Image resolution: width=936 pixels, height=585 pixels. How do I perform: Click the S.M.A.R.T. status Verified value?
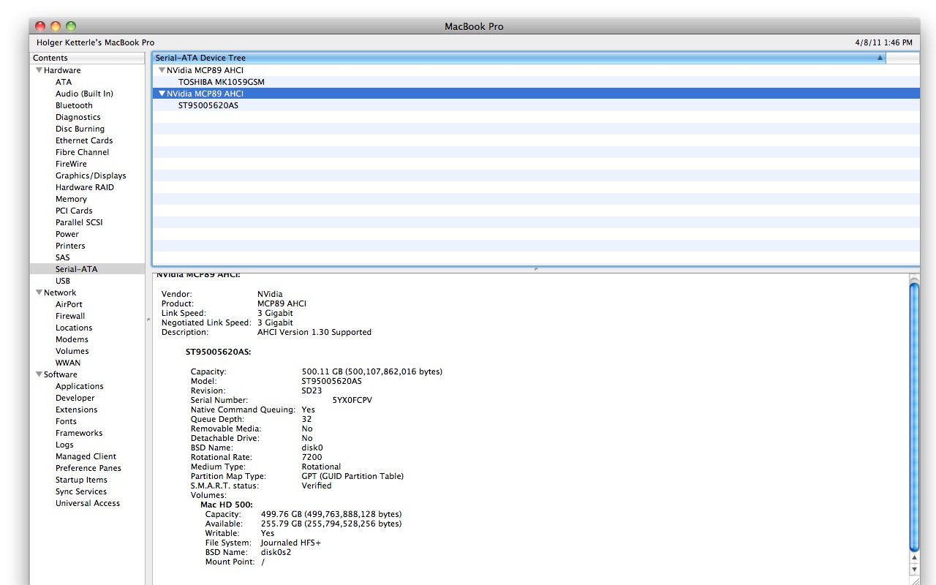coord(317,486)
